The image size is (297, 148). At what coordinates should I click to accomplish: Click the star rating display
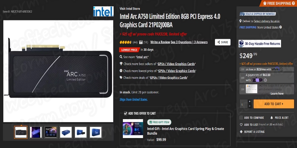(x=125, y=42)
